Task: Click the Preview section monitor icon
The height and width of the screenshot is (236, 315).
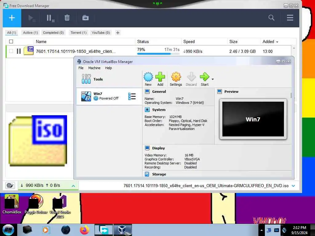Action: 220,92
